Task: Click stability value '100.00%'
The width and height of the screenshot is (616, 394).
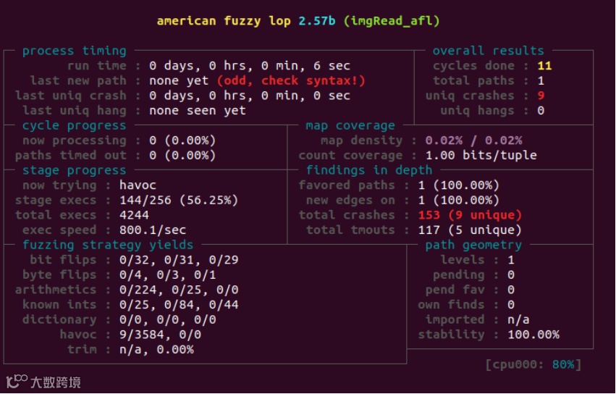Action: (533, 335)
